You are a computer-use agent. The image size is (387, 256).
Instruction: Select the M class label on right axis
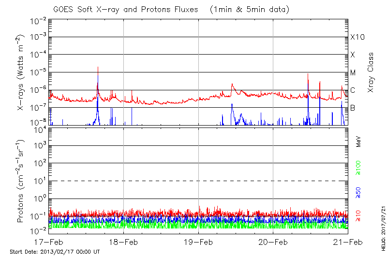pyautogui.click(x=353, y=73)
